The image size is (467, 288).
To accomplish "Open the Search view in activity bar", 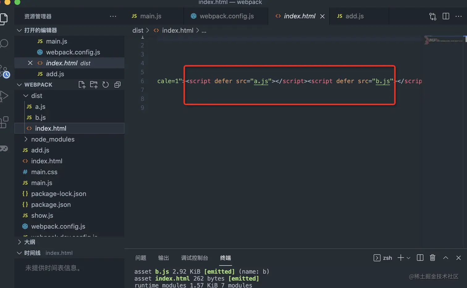I will 4,43.
